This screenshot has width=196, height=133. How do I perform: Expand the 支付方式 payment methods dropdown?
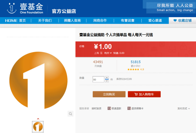point(184,108)
